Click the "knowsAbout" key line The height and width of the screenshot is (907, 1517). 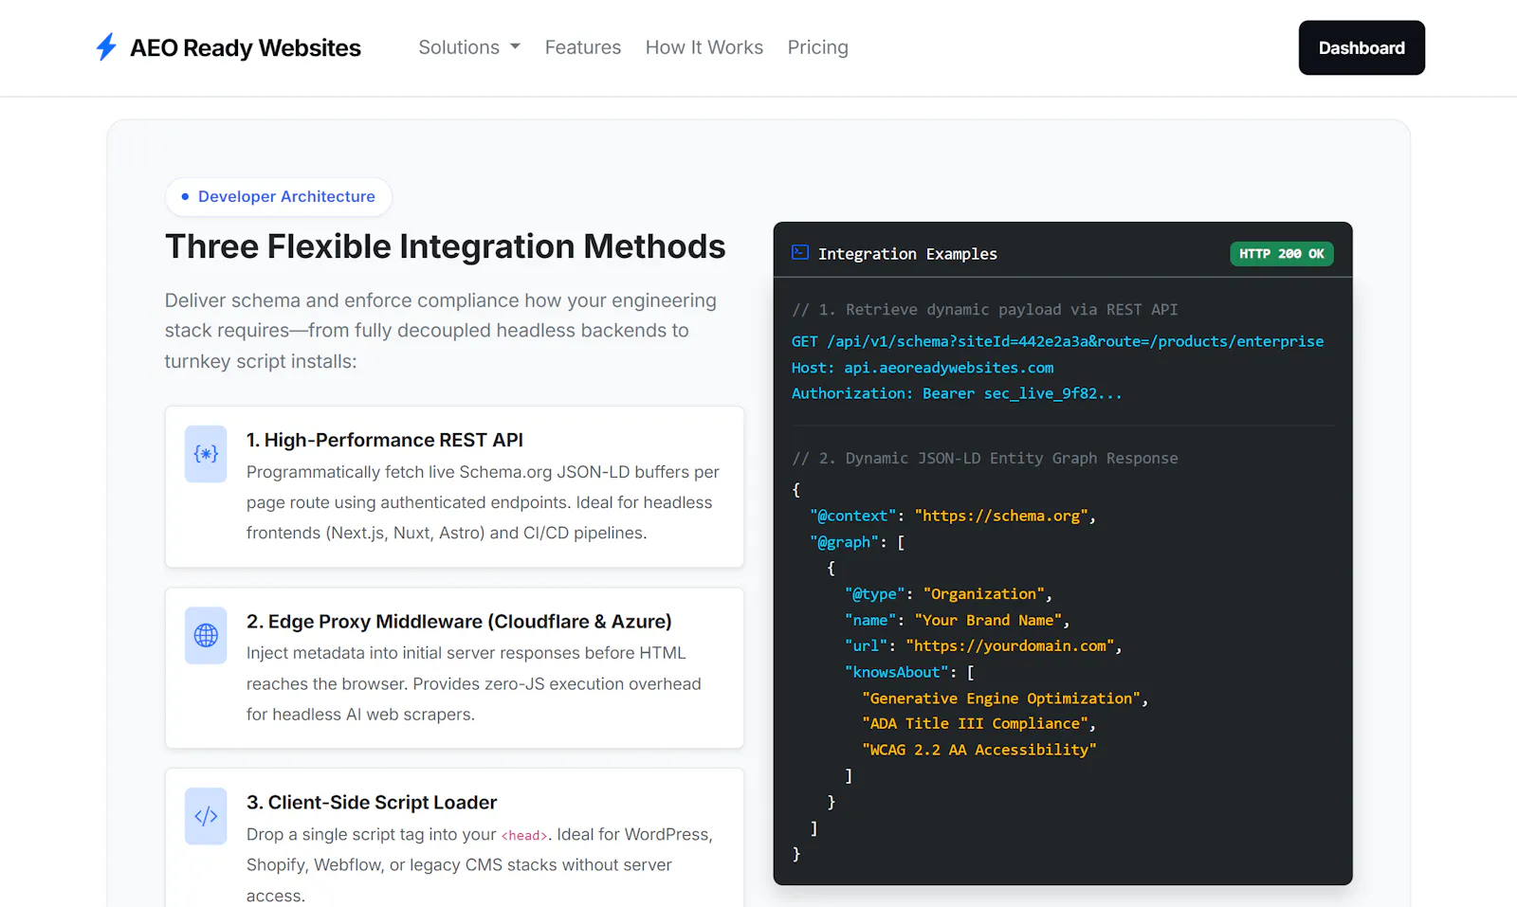coord(909,672)
